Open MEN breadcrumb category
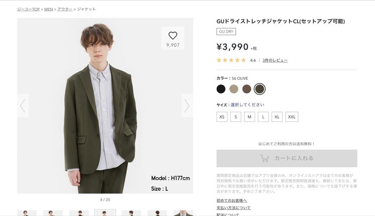This screenshot has height=216, width=375. click(49, 9)
